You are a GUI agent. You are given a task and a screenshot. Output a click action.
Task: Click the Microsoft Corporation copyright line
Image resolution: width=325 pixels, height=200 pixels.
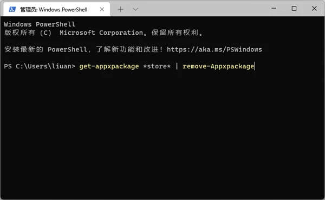click(x=103, y=33)
